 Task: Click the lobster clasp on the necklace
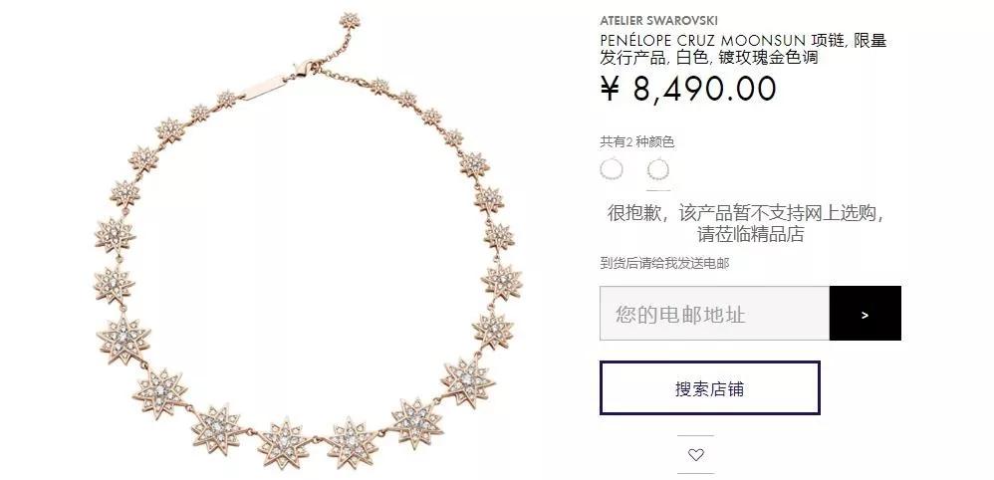point(305,68)
